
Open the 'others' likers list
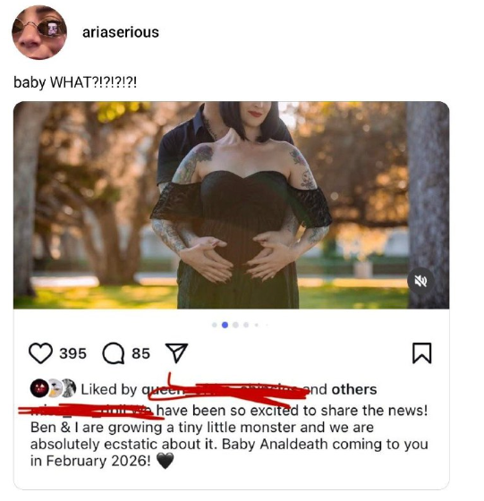click(x=354, y=389)
